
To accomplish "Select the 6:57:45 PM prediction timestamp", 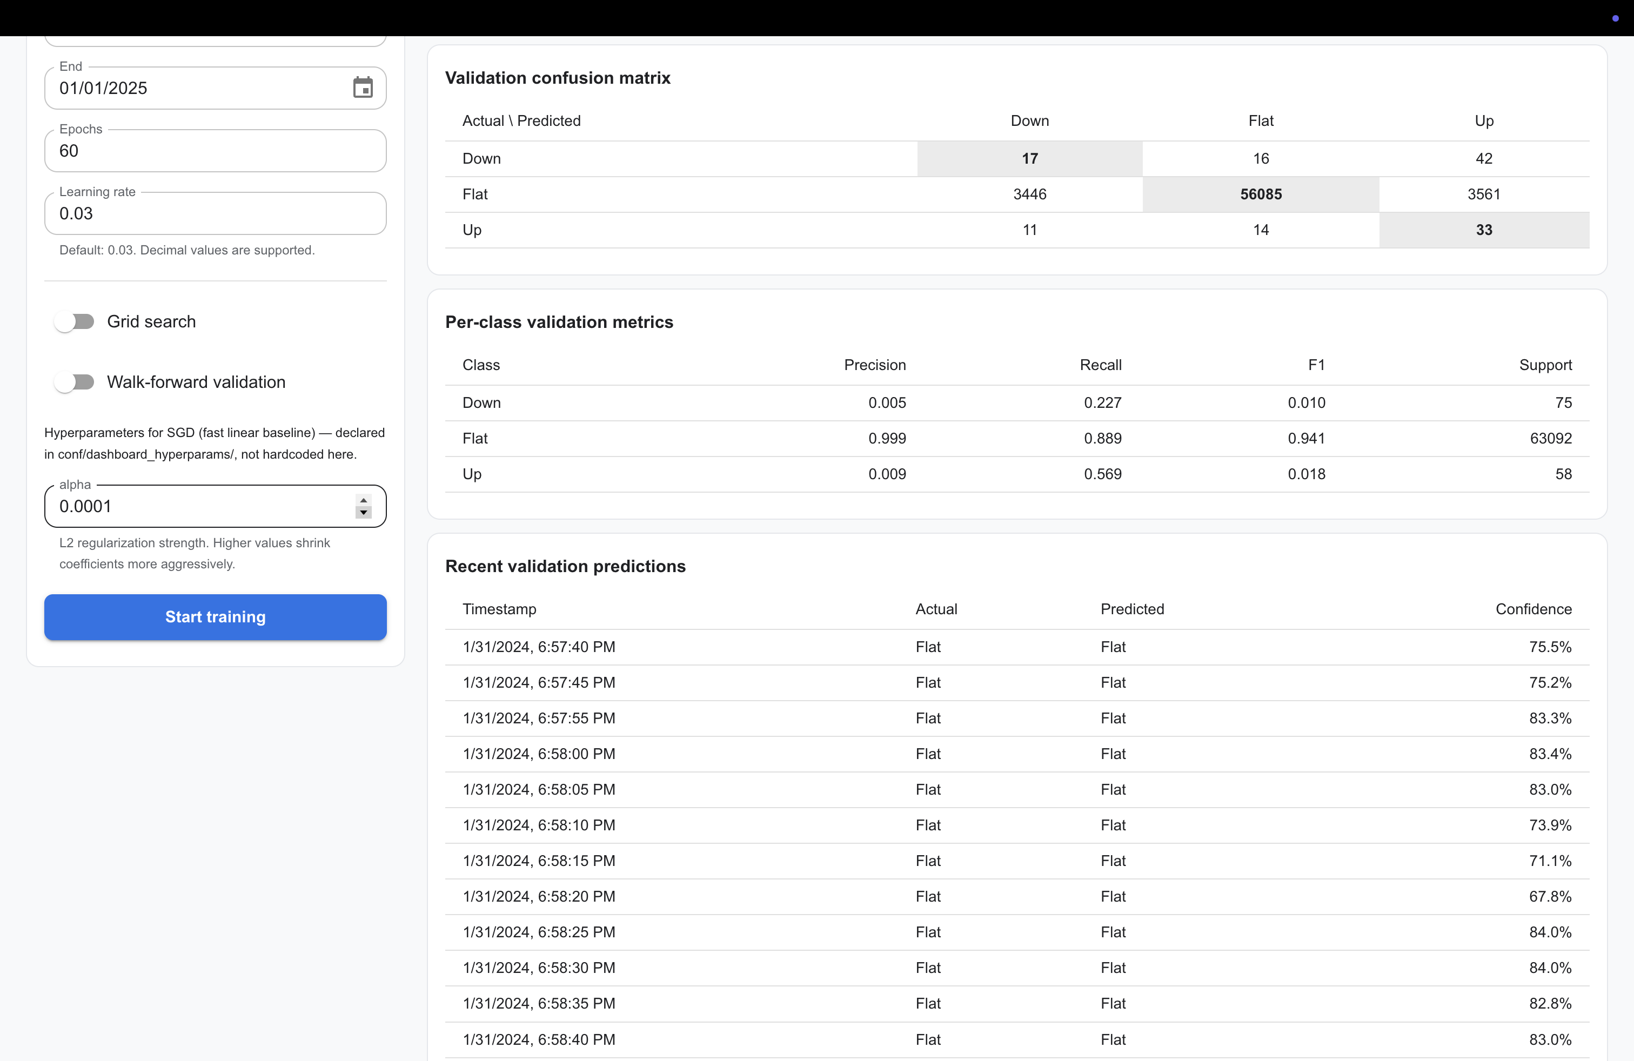I will pyautogui.click(x=539, y=683).
